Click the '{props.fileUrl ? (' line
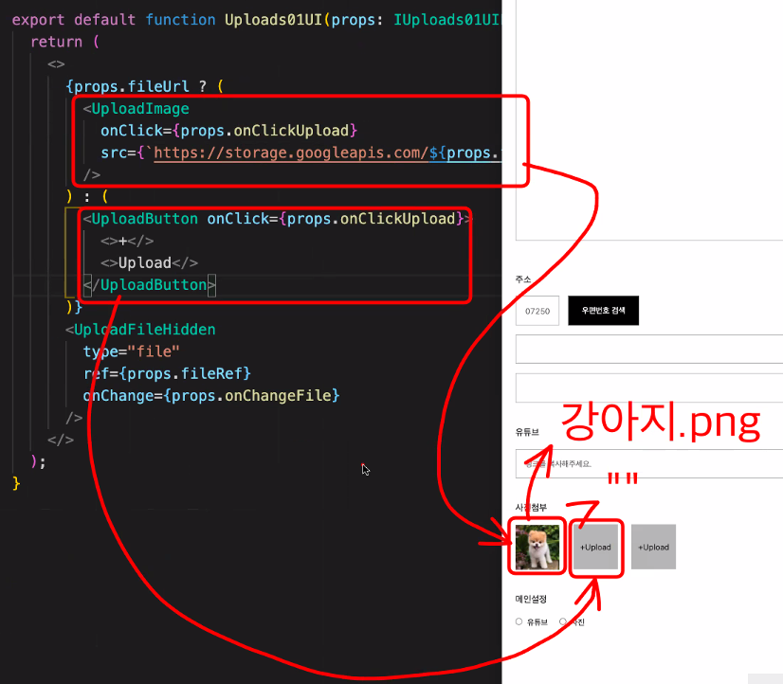 [x=145, y=86]
